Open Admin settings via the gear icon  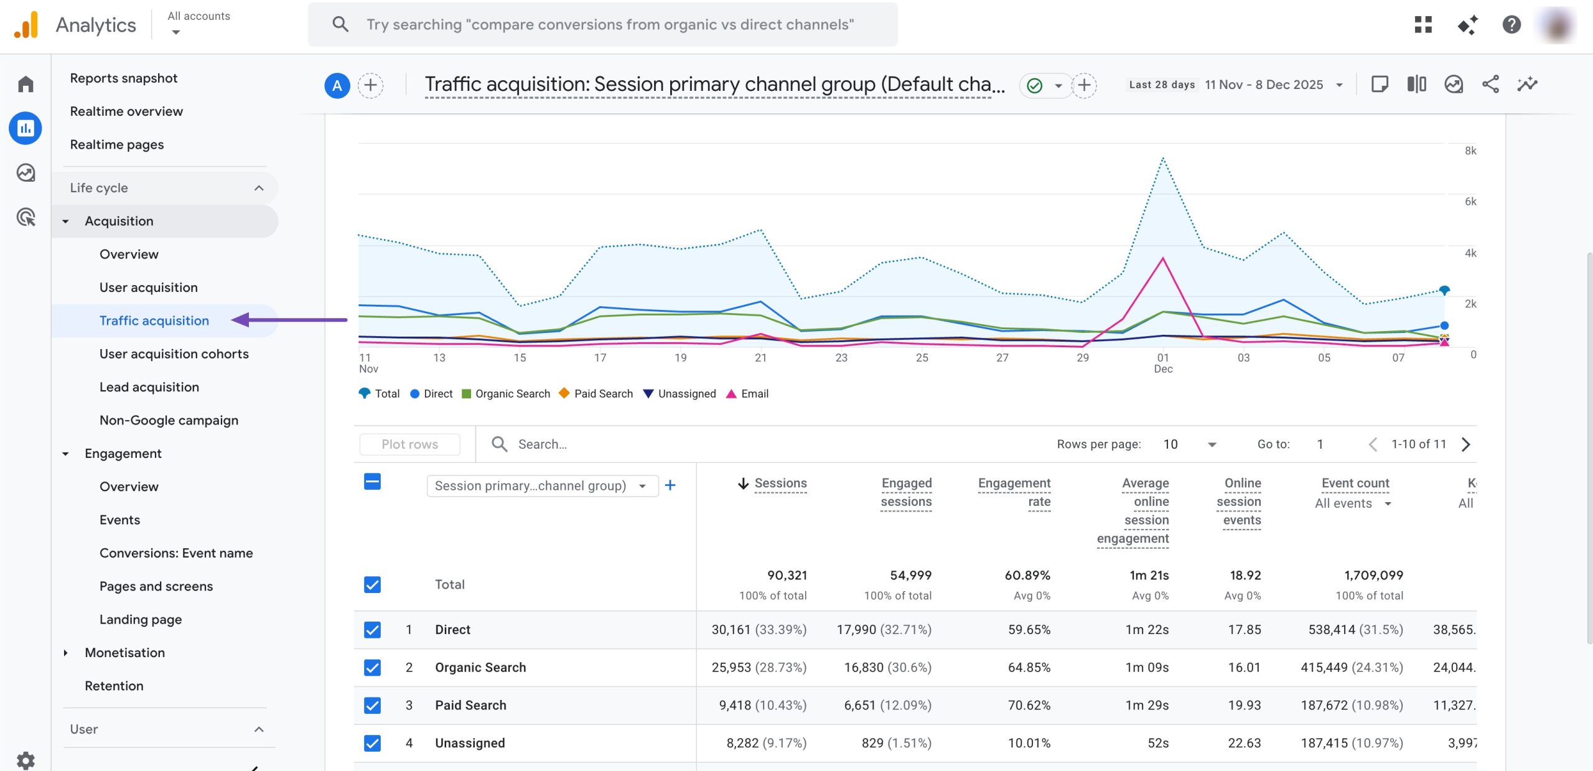point(26,760)
